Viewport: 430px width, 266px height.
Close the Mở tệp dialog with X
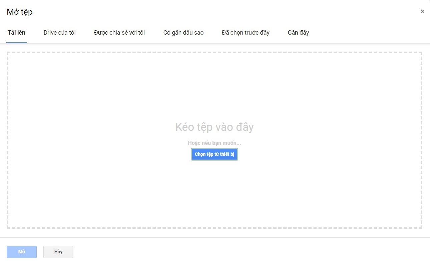pyautogui.click(x=422, y=11)
